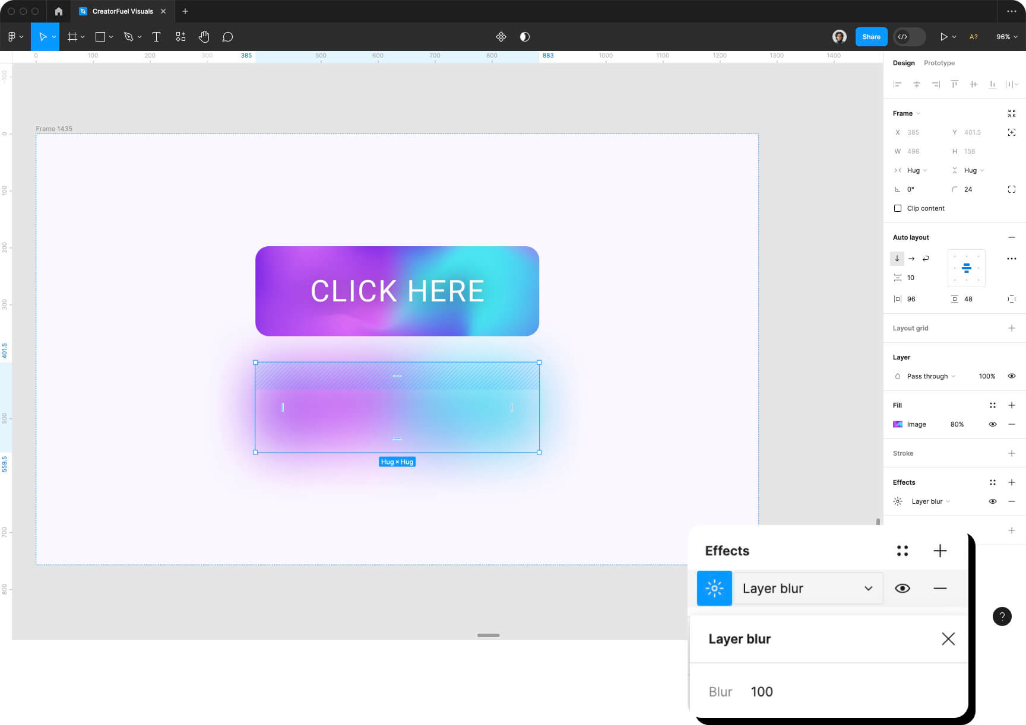Select the Shape tool
Image resolution: width=1026 pixels, height=725 pixels.
100,36
